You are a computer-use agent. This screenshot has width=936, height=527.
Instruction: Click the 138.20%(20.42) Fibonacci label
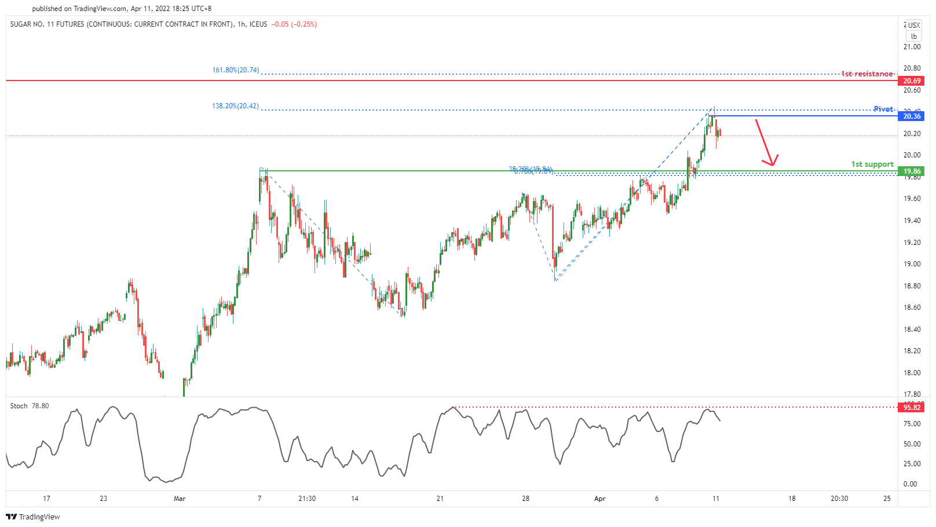pyautogui.click(x=236, y=106)
